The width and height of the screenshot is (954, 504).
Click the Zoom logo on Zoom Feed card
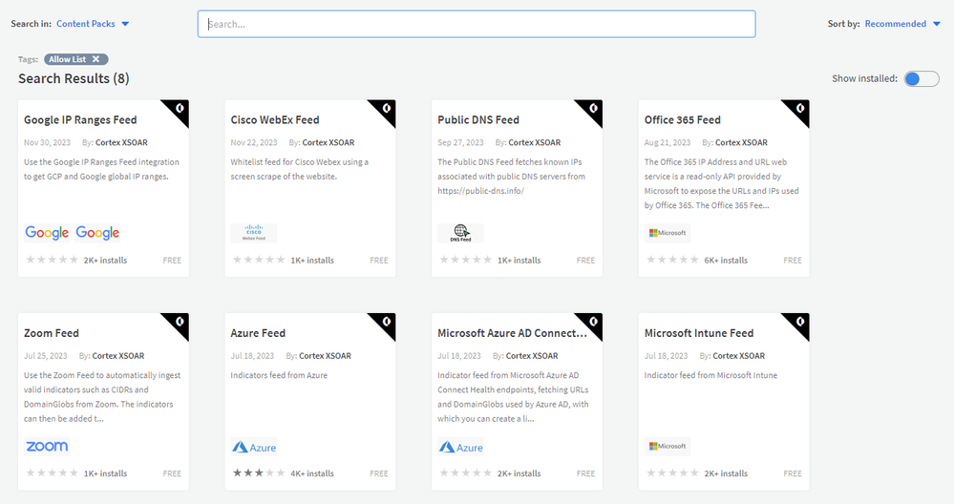click(x=47, y=446)
